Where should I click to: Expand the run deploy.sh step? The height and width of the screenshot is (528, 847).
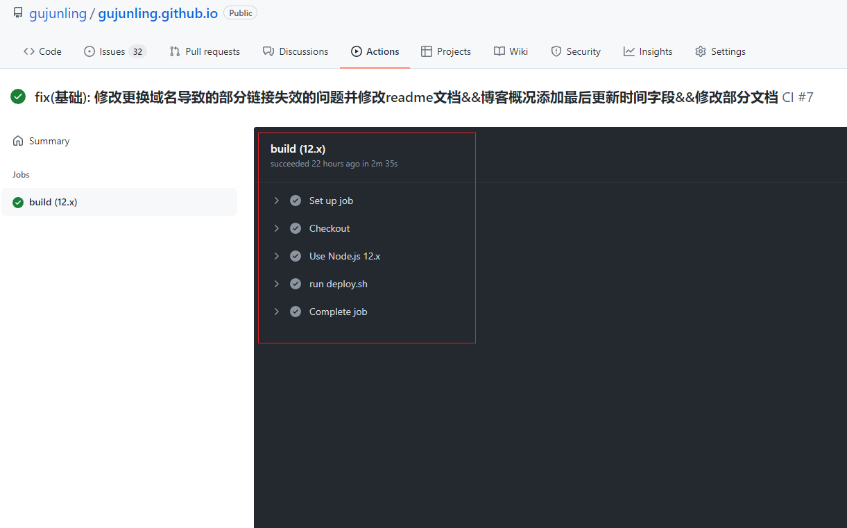coord(277,283)
